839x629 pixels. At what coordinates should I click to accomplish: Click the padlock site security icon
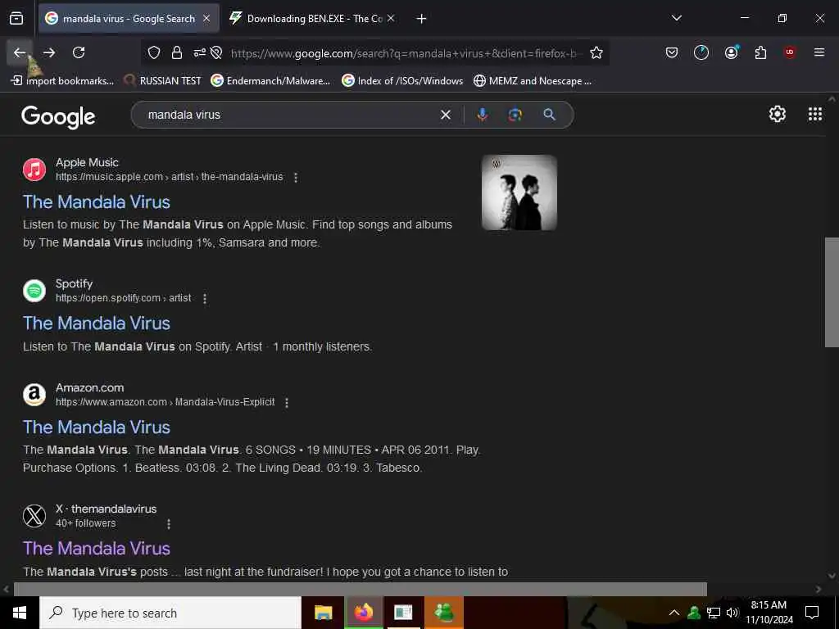point(177,52)
